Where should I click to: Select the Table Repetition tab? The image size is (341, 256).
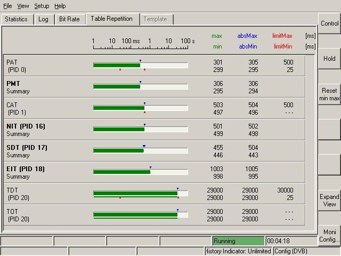[111, 19]
